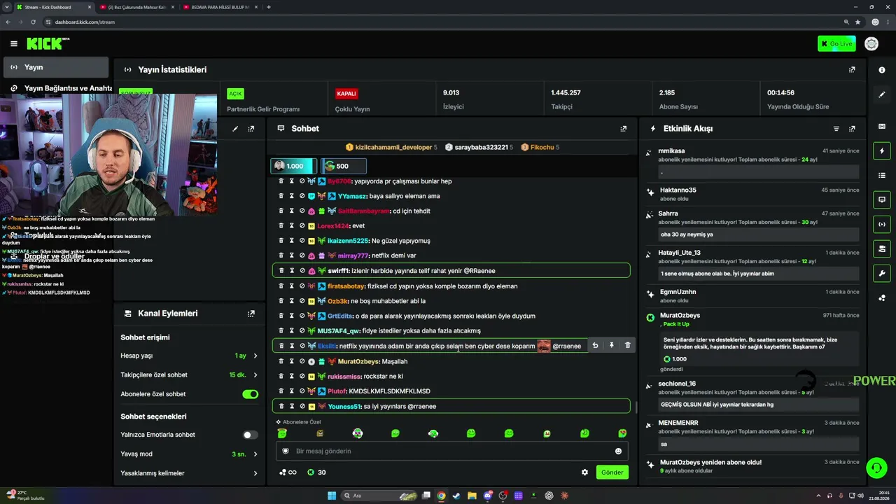This screenshot has width=896, height=504.
Task: Timeout user YYamasz with the hourglass icon
Action: click(x=292, y=196)
